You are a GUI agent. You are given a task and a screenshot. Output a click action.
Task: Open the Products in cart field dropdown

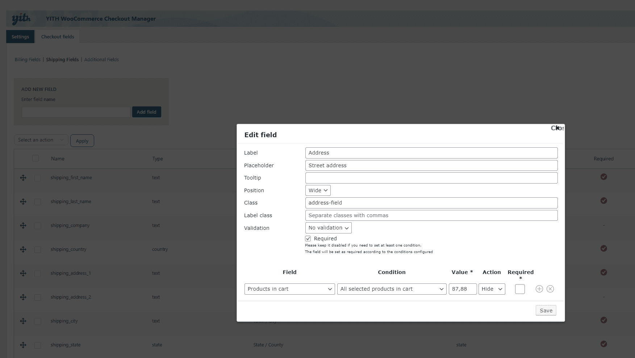[x=289, y=289]
